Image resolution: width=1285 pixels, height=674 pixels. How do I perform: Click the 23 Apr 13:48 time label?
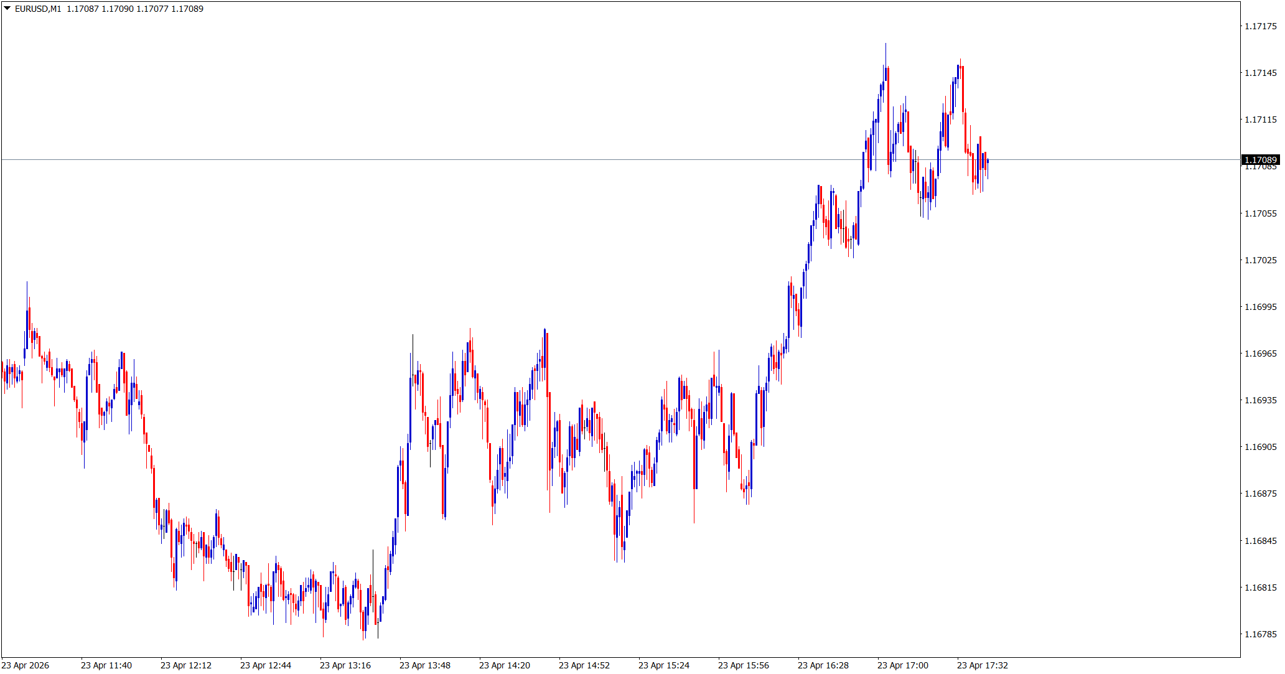click(425, 665)
